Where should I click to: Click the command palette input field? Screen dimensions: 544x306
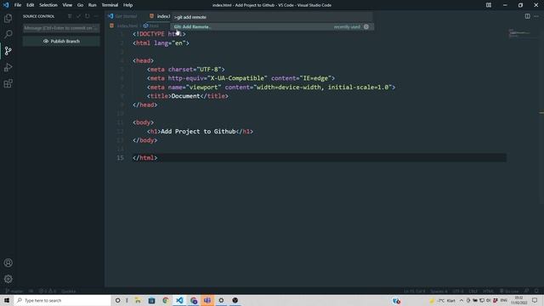coord(272,17)
